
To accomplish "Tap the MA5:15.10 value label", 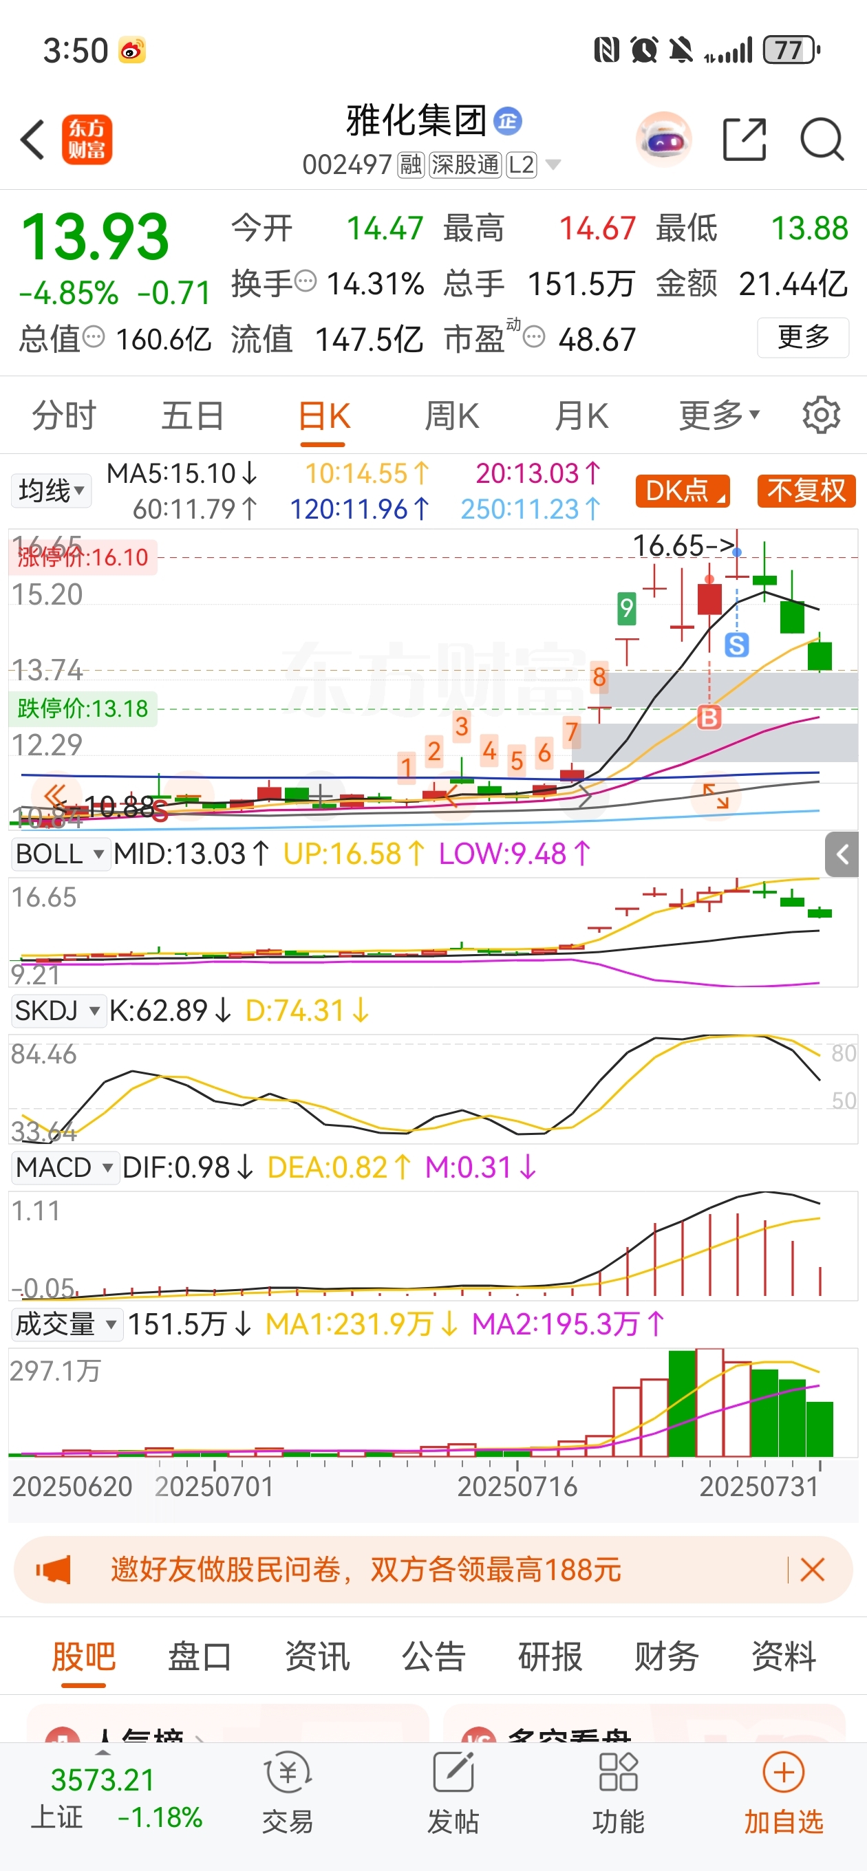I will click(x=182, y=473).
